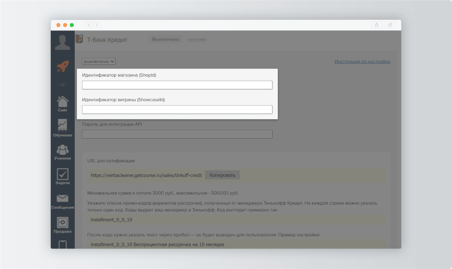Open the Продажи safe icon
This screenshot has width=452, height=269.
63,222
